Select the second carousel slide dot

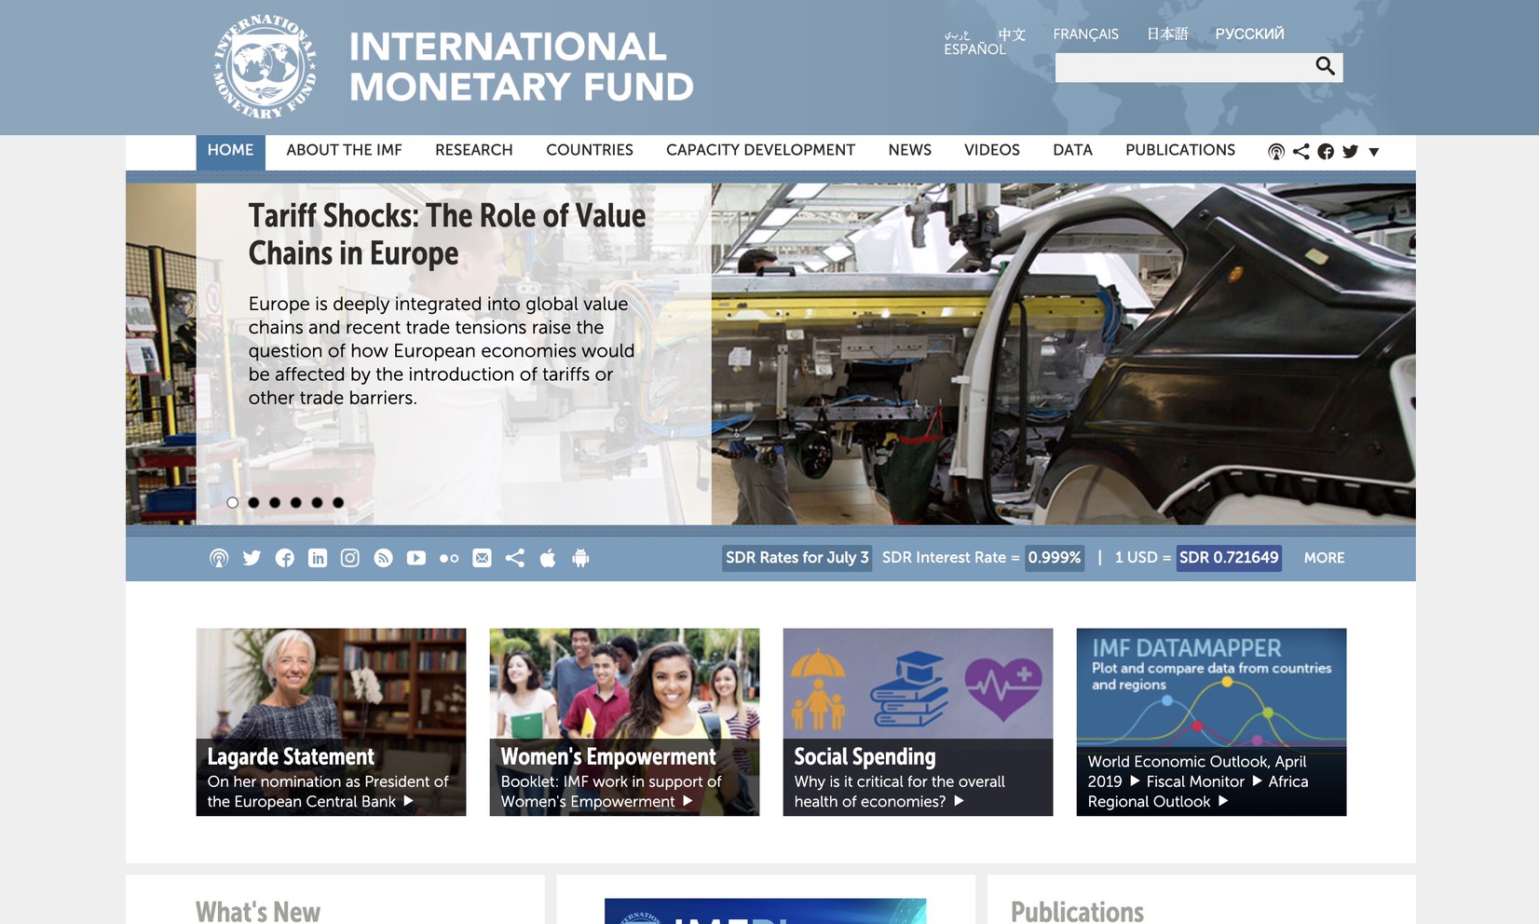point(253,503)
